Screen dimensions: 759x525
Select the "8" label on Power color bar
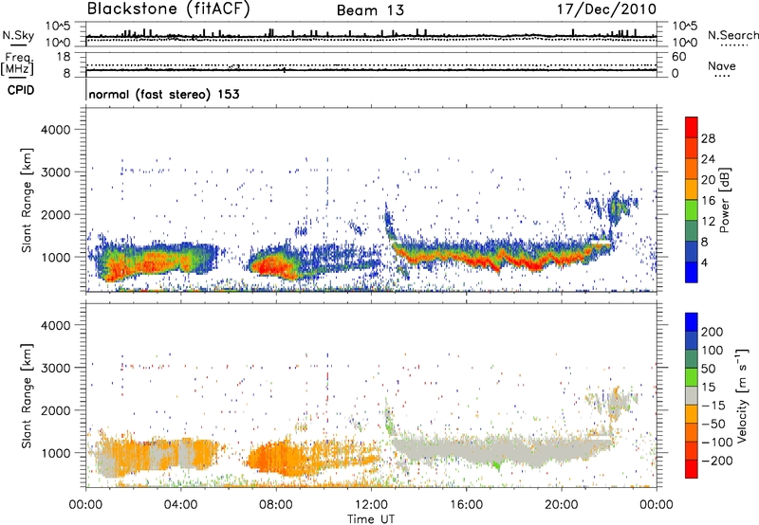(x=705, y=243)
